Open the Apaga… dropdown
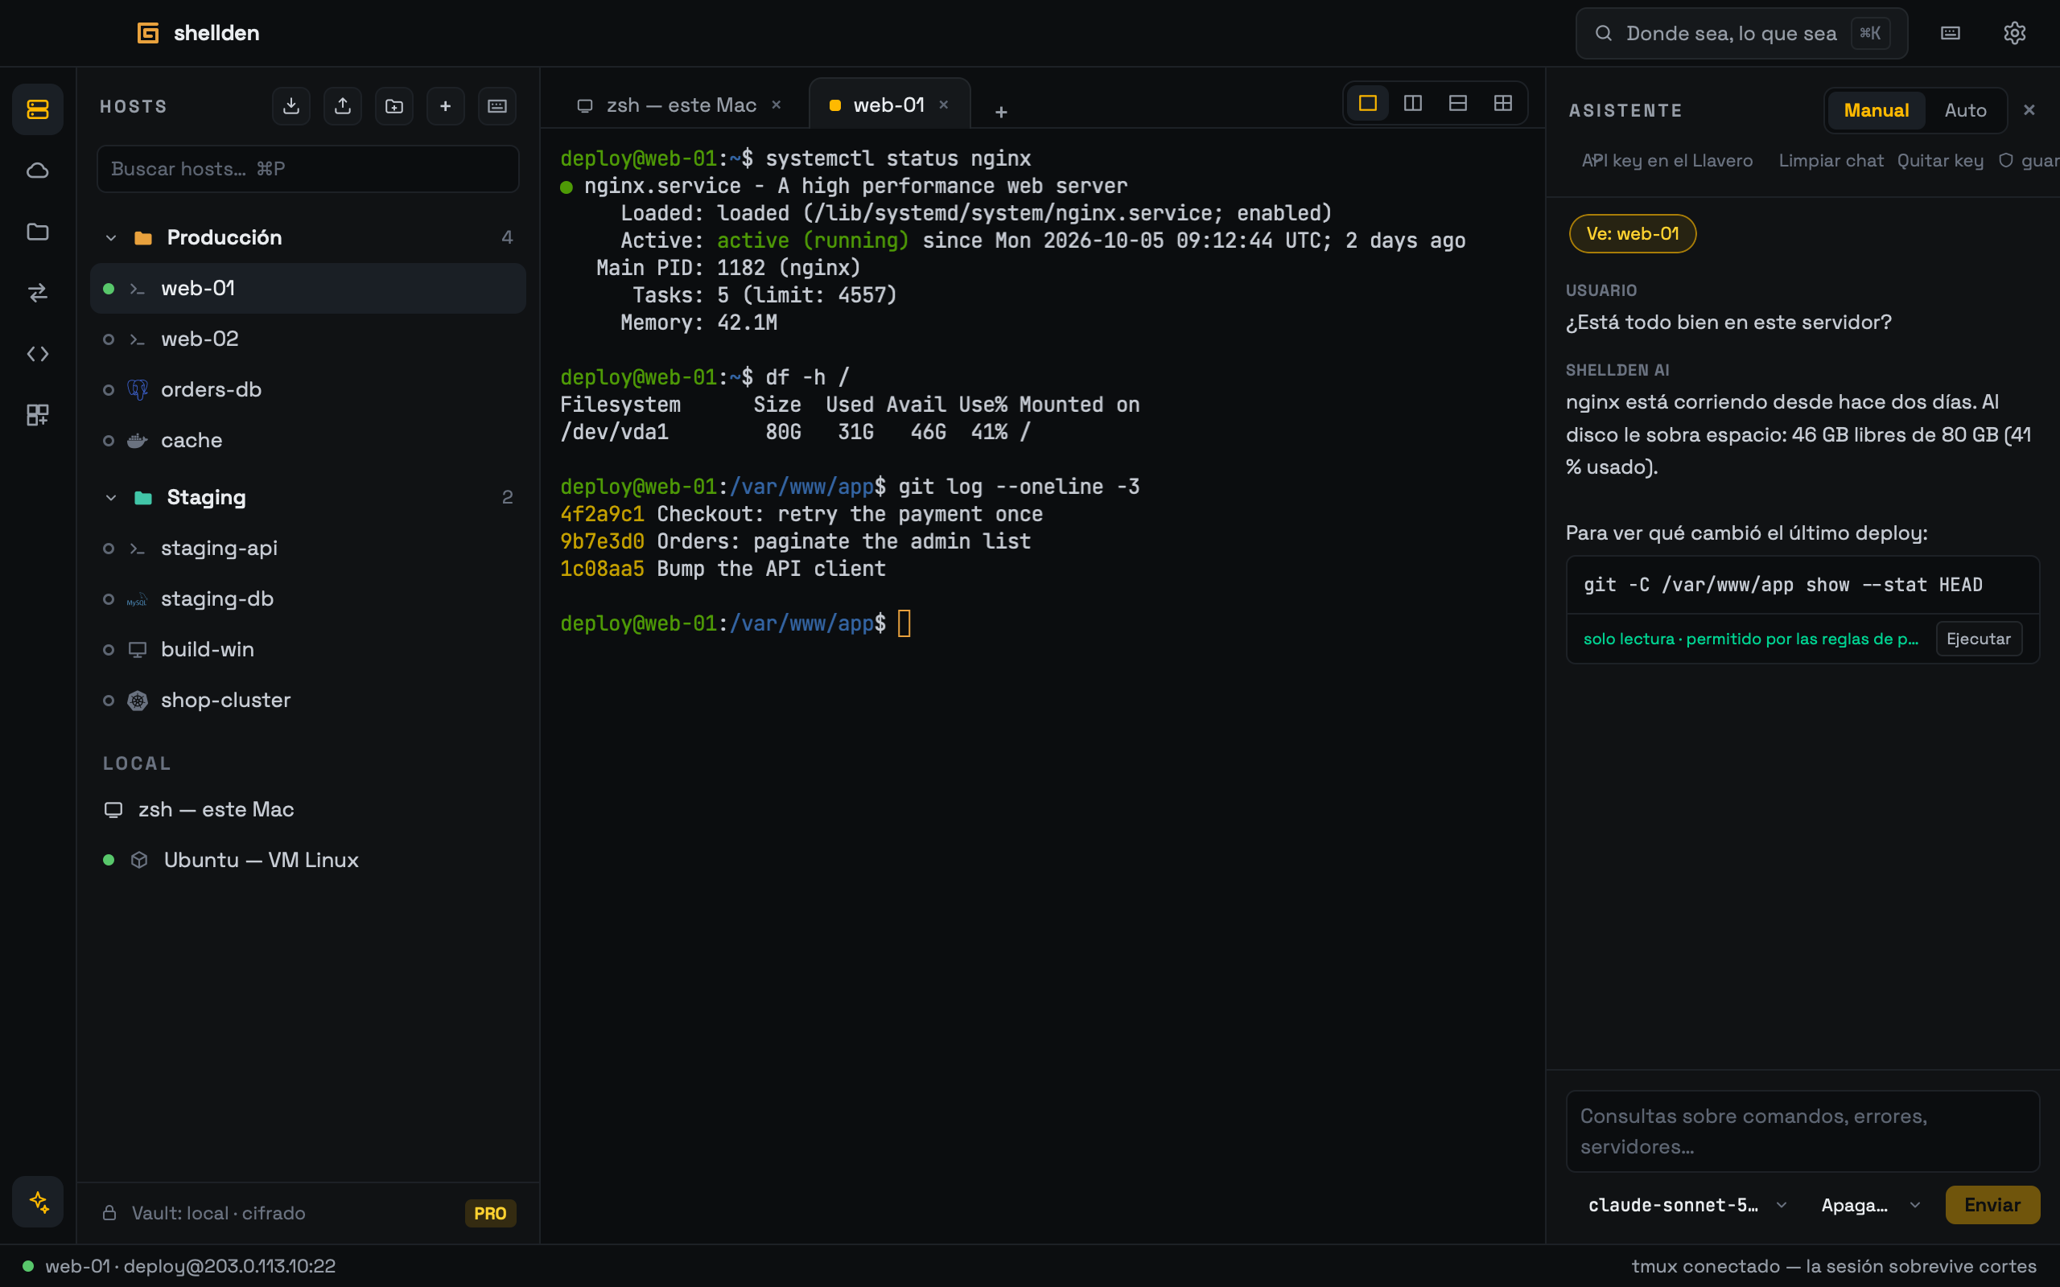This screenshot has width=2060, height=1287. tap(1870, 1205)
